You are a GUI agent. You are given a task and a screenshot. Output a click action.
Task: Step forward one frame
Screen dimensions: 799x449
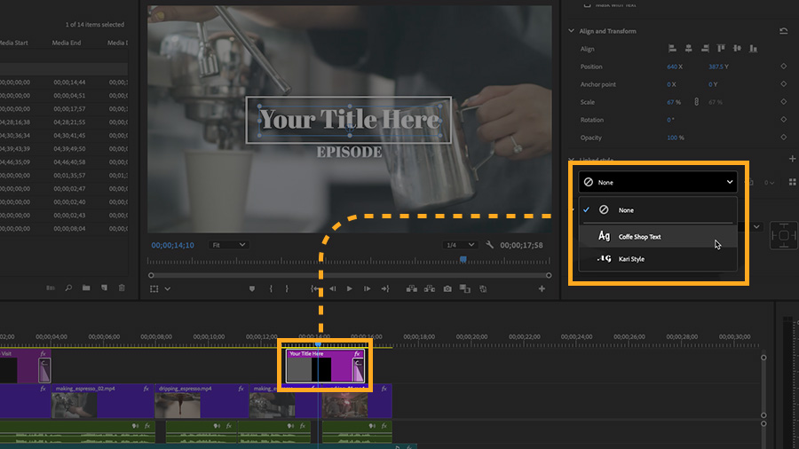(367, 288)
